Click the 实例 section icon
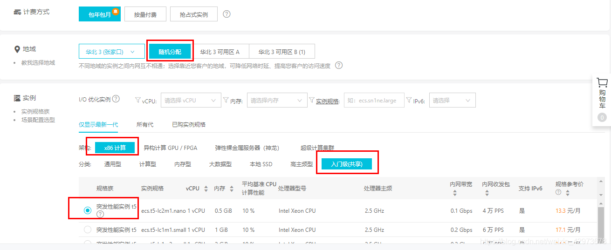Viewport: 611px width, 250px height. click(17, 98)
